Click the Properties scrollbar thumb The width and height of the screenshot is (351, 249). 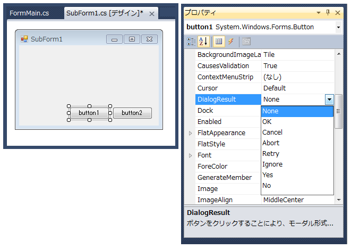338,111
